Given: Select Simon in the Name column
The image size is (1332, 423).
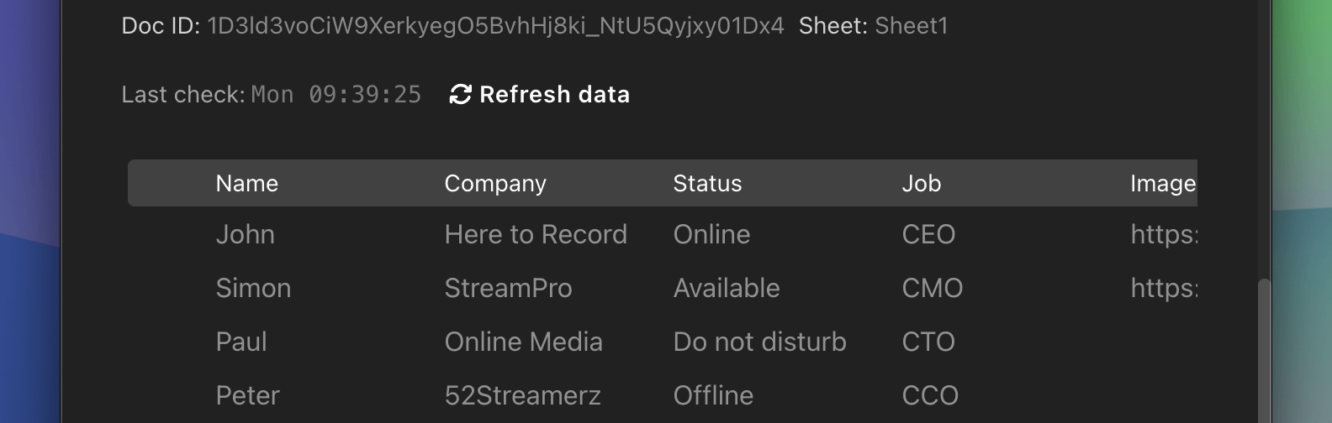Looking at the screenshot, I should (x=253, y=288).
